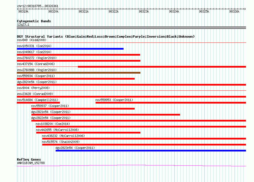Click the red nsv559953 loss bar

(171, 103)
